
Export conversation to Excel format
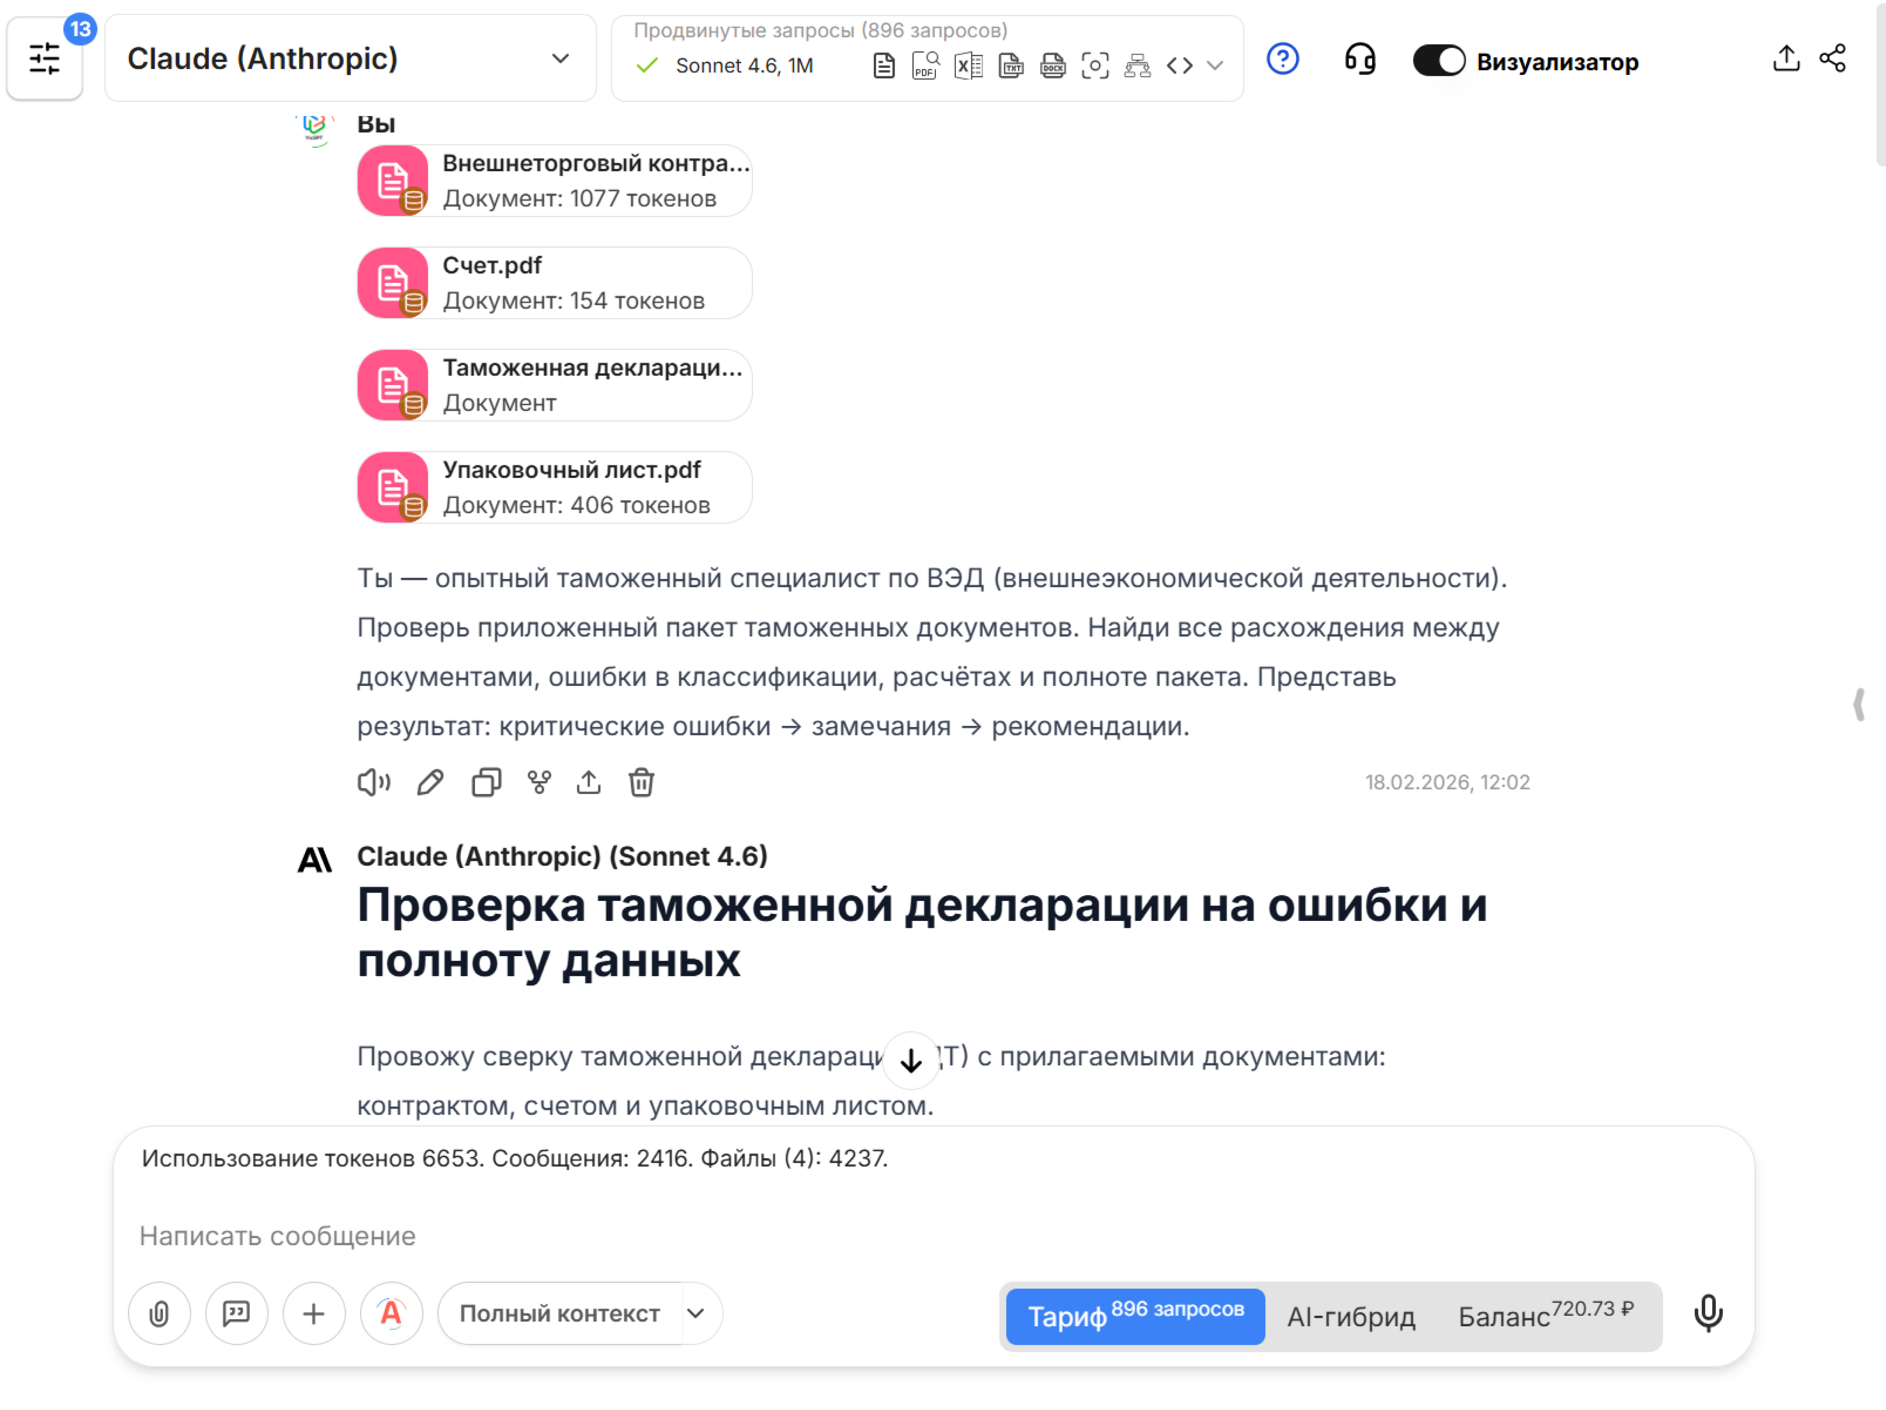point(968,65)
